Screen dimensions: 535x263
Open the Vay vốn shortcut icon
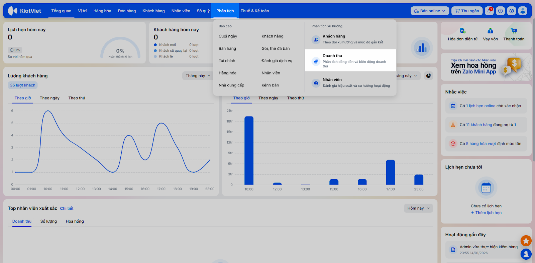click(x=490, y=31)
